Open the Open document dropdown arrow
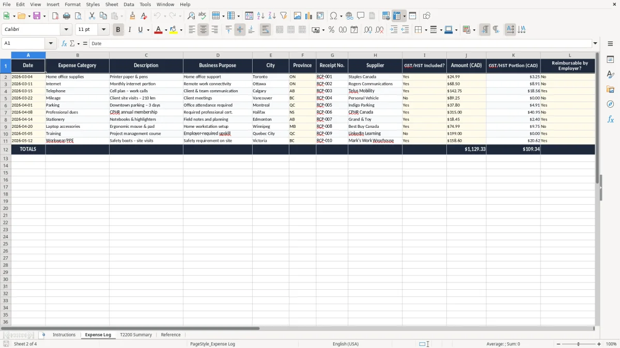The width and height of the screenshot is (620, 348). click(x=28, y=16)
